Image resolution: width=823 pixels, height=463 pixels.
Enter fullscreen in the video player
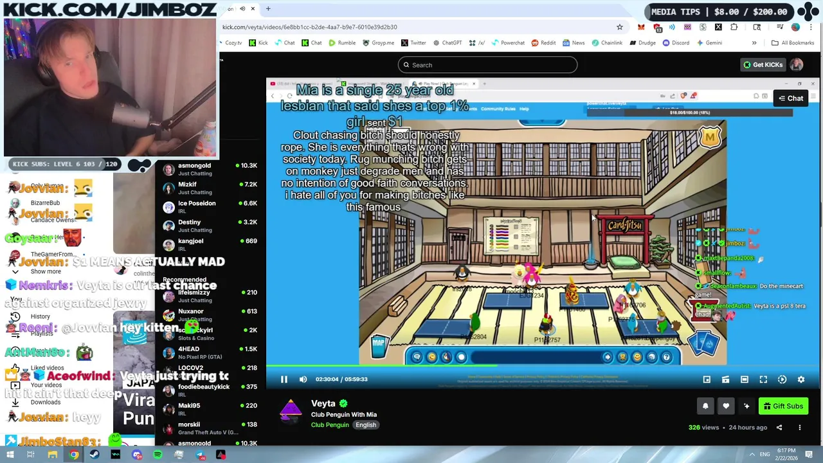click(x=763, y=379)
